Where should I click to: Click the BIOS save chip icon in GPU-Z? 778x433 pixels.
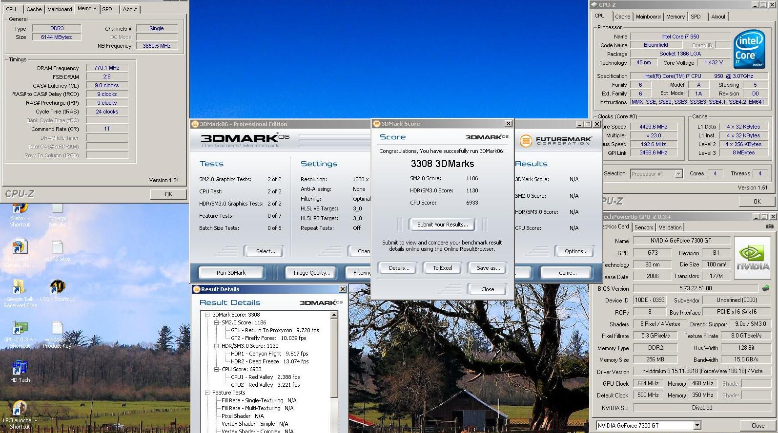click(765, 288)
